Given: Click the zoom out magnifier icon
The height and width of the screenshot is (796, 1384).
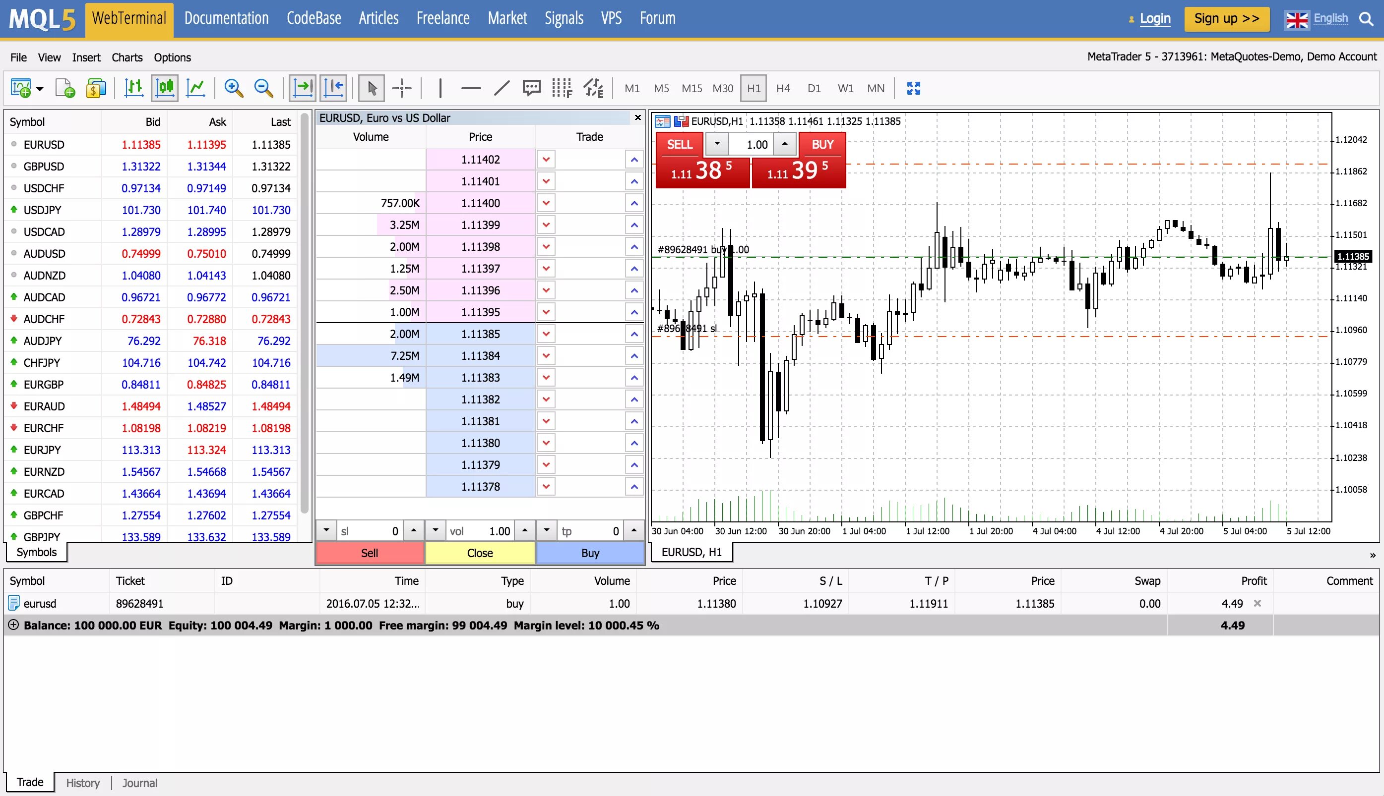Looking at the screenshot, I should pos(264,88).
